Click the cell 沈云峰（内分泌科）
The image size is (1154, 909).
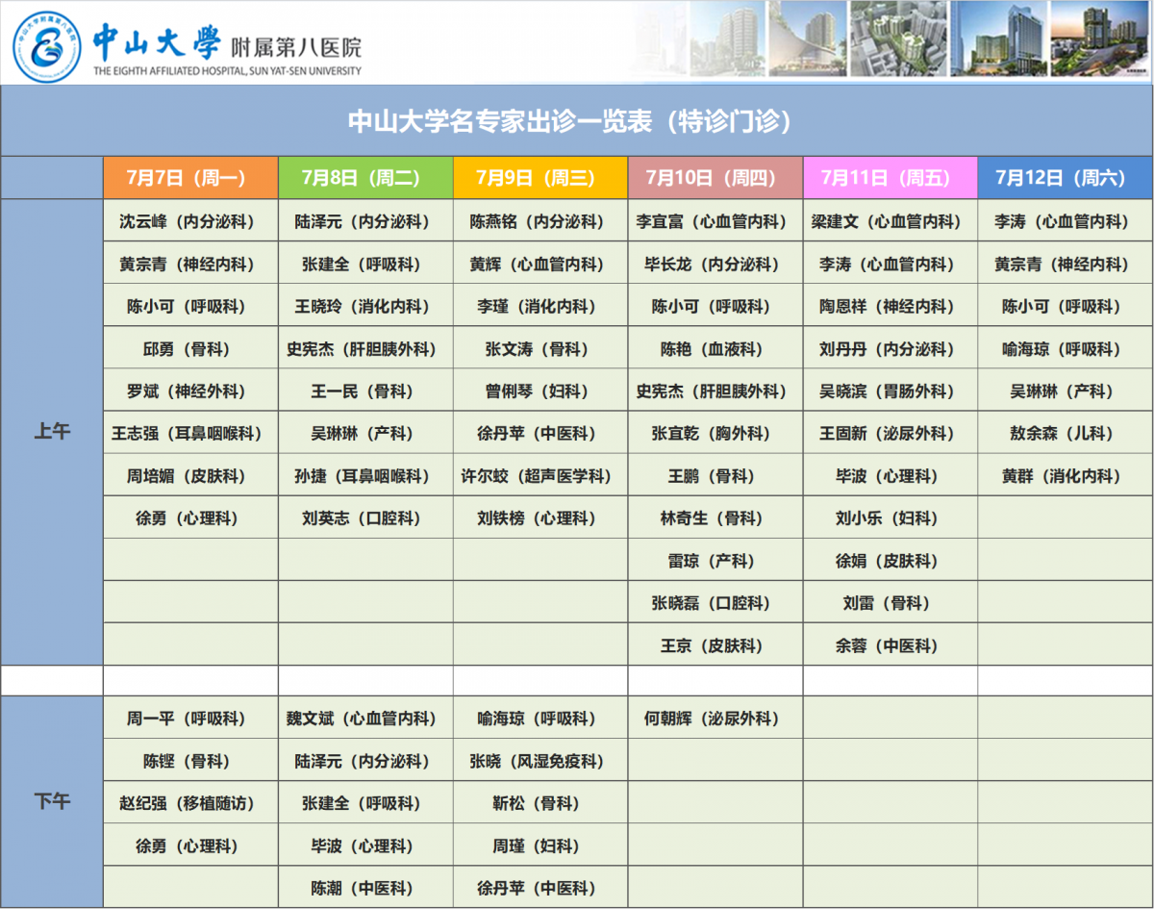(190, 221)
